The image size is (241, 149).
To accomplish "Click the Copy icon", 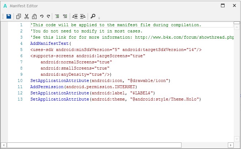I will [19, 16].
